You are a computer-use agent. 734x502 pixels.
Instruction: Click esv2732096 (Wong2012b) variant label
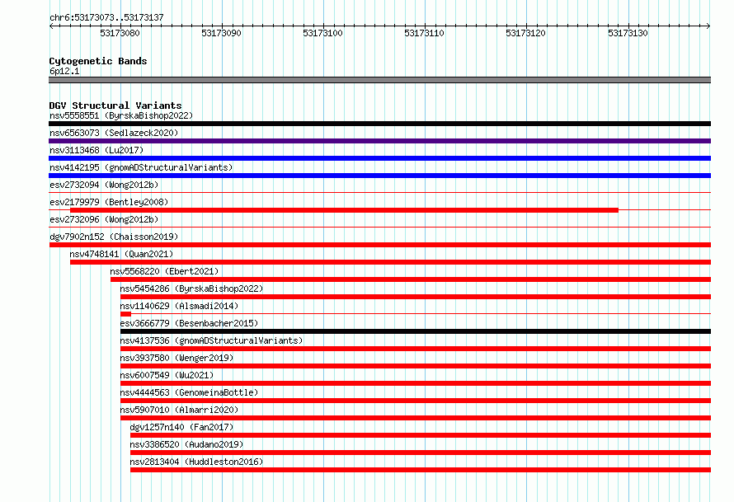[x=104, y=219]
